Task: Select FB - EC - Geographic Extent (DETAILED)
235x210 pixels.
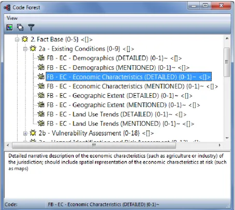Action: point(120,96)
